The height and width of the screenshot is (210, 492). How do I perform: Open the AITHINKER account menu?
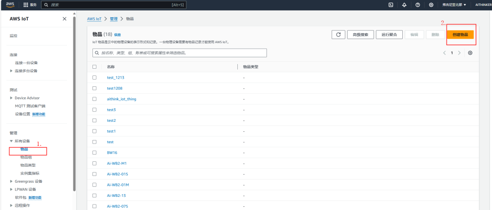[483, 5]
